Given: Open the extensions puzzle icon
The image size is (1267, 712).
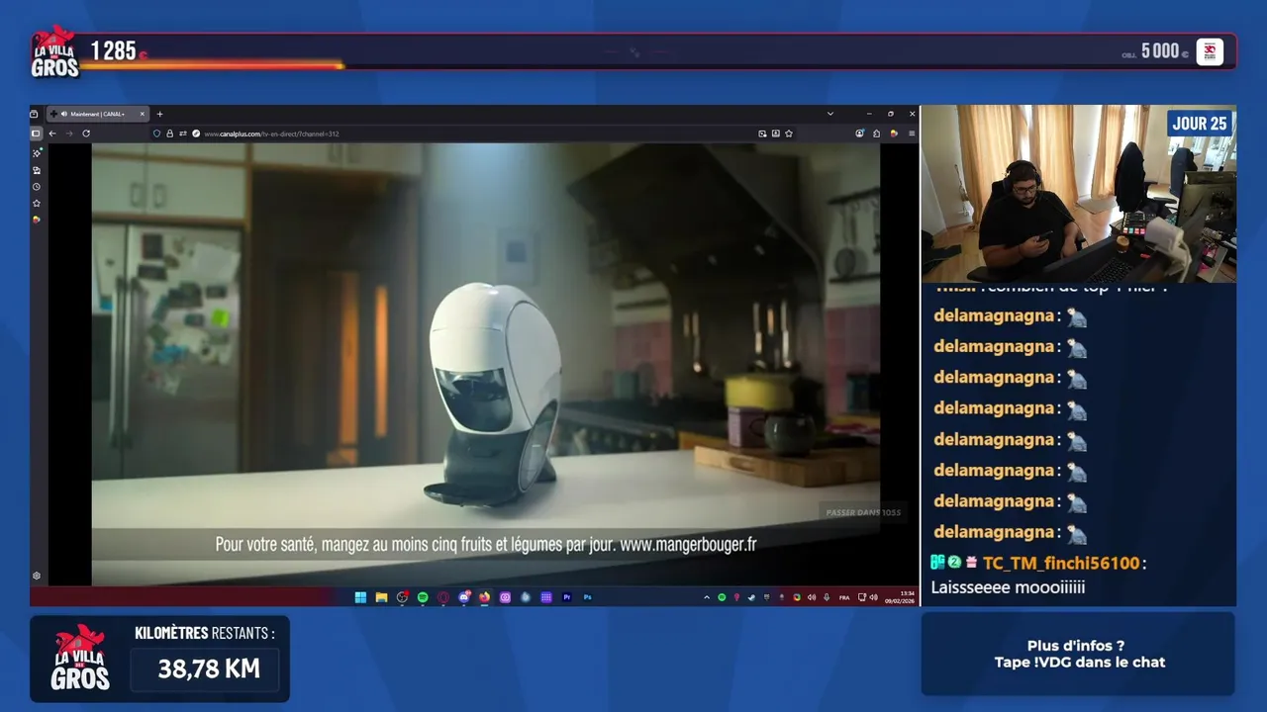Looking at the screenshot, I should [x=877, y=133].
